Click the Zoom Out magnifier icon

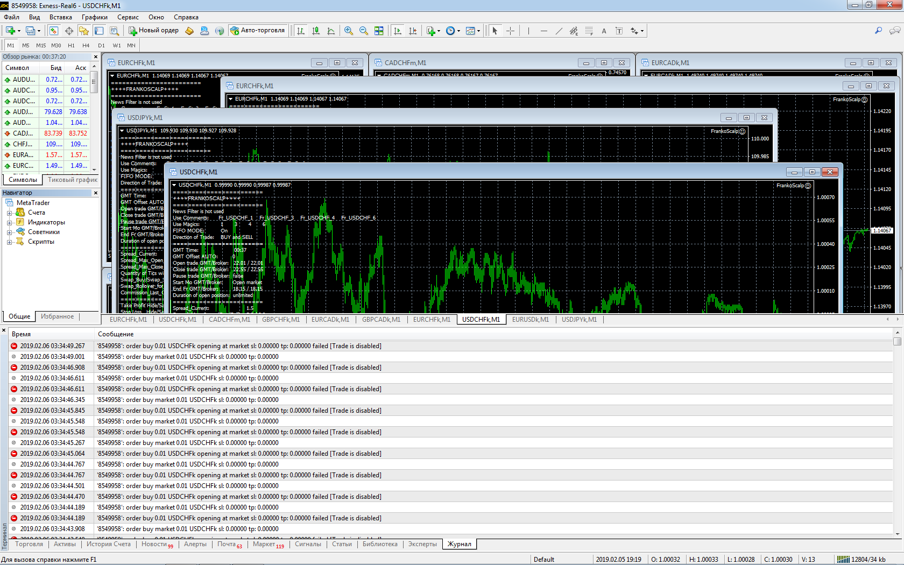click(x=364, y=31)
